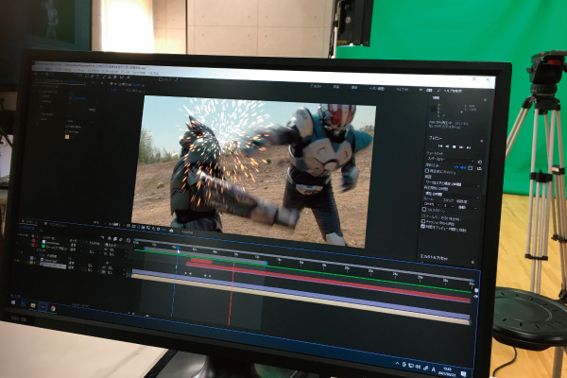The width and height of the screenshot is (567, 378).
Task: Open the skip frames dropdown
Action: 448,206
